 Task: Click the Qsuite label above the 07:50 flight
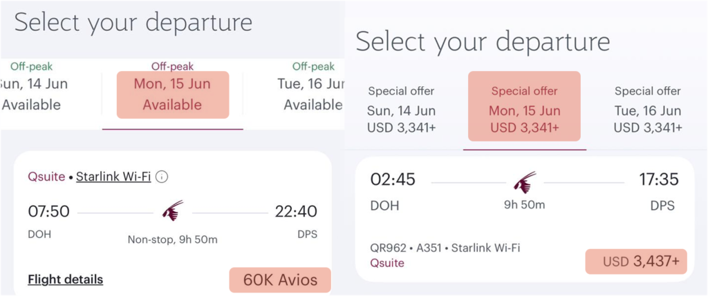[47, 177]
